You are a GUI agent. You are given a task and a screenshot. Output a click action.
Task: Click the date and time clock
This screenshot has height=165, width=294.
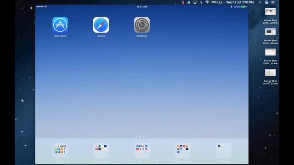[x=240, y=2]
